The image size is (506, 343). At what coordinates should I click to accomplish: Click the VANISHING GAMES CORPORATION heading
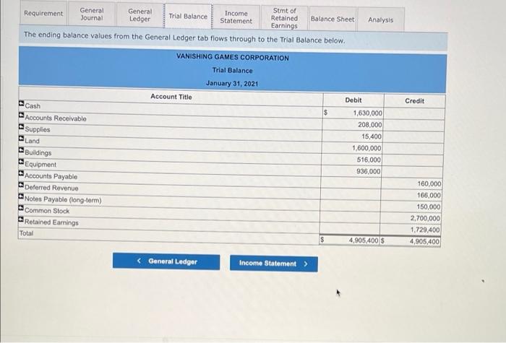(233, 57)
